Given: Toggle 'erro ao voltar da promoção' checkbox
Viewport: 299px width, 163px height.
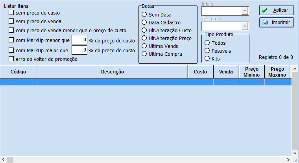Looking at the screenshot, I should pyautogui.click(x=11, y=59).
